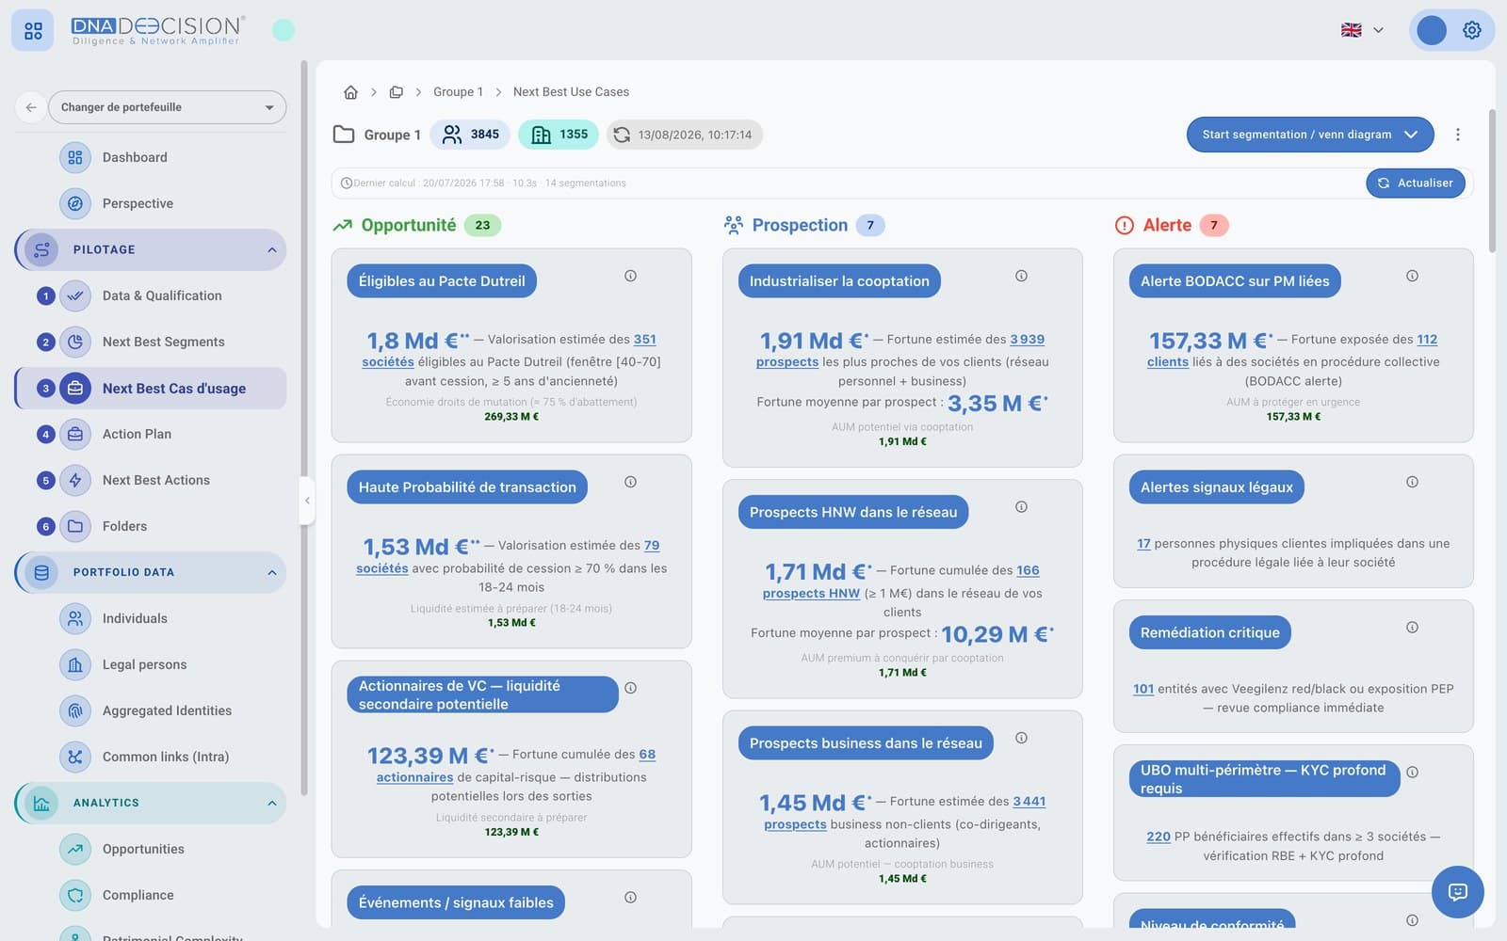The width and height of the screenshot is (1507, 941).
Task: Open Start segmentation / venn diagram dropdown
Action: pos(1310,135)
